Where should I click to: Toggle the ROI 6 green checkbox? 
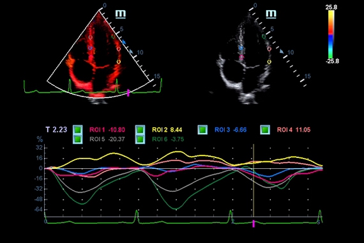coord(140,139)
